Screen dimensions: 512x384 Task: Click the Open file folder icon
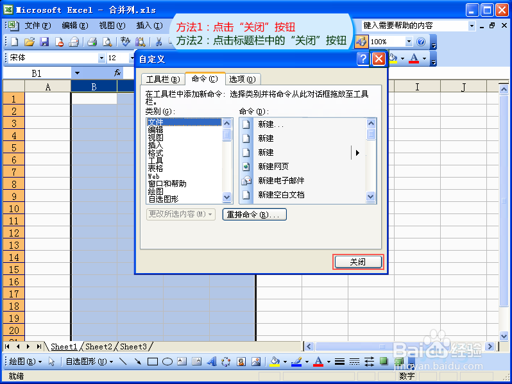point(30,42)
